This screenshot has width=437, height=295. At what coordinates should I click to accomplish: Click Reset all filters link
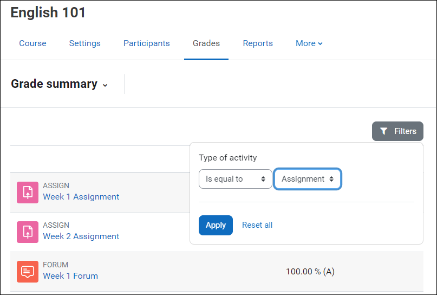(x=257, y=225)
